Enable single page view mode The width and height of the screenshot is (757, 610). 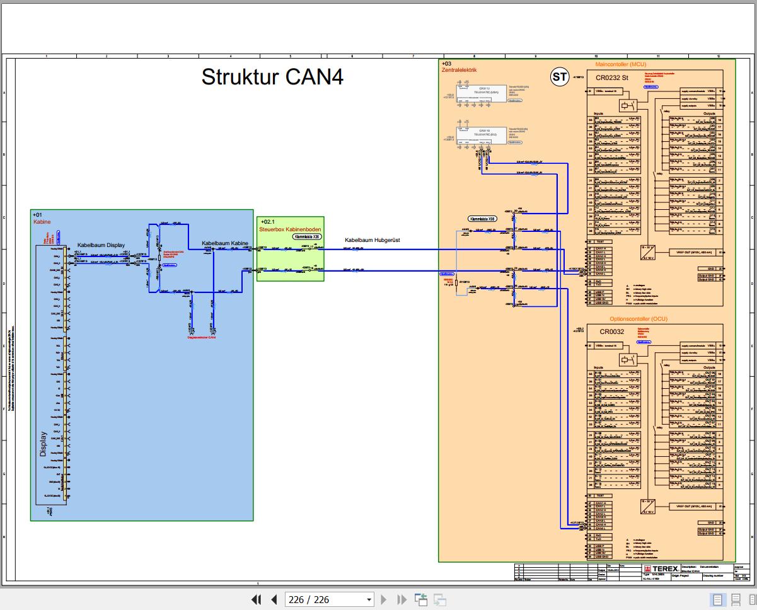[x=718, y=599]
